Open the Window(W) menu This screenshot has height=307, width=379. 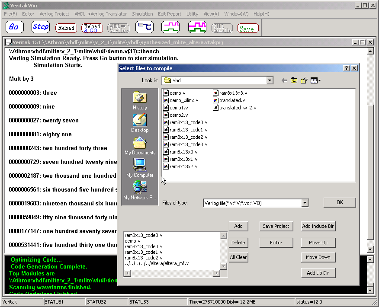point(236,14)
